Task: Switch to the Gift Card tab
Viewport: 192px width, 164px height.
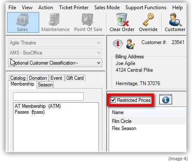Action: [75, 78]
